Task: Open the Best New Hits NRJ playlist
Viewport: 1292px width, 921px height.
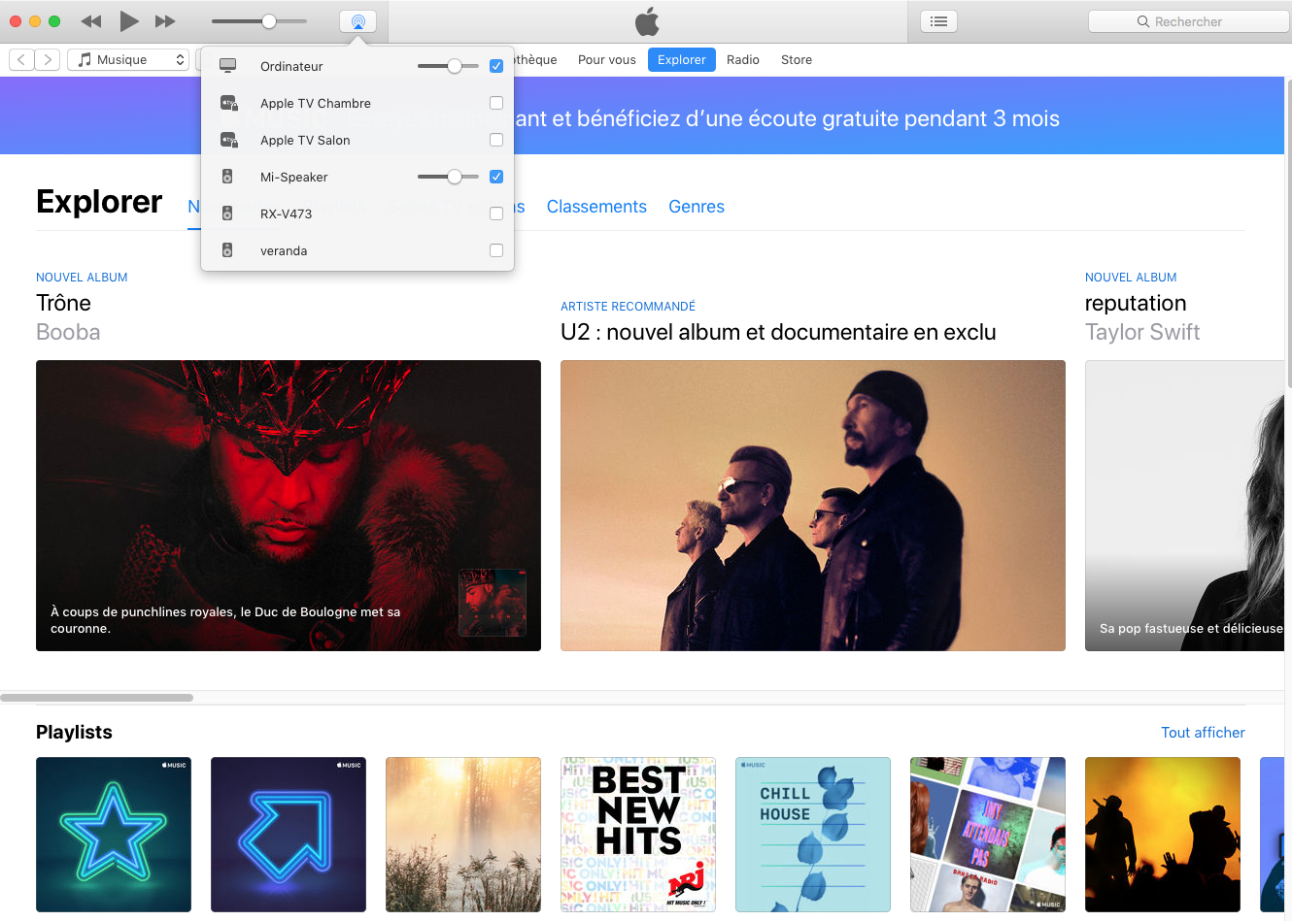Action: pos(638,835)
